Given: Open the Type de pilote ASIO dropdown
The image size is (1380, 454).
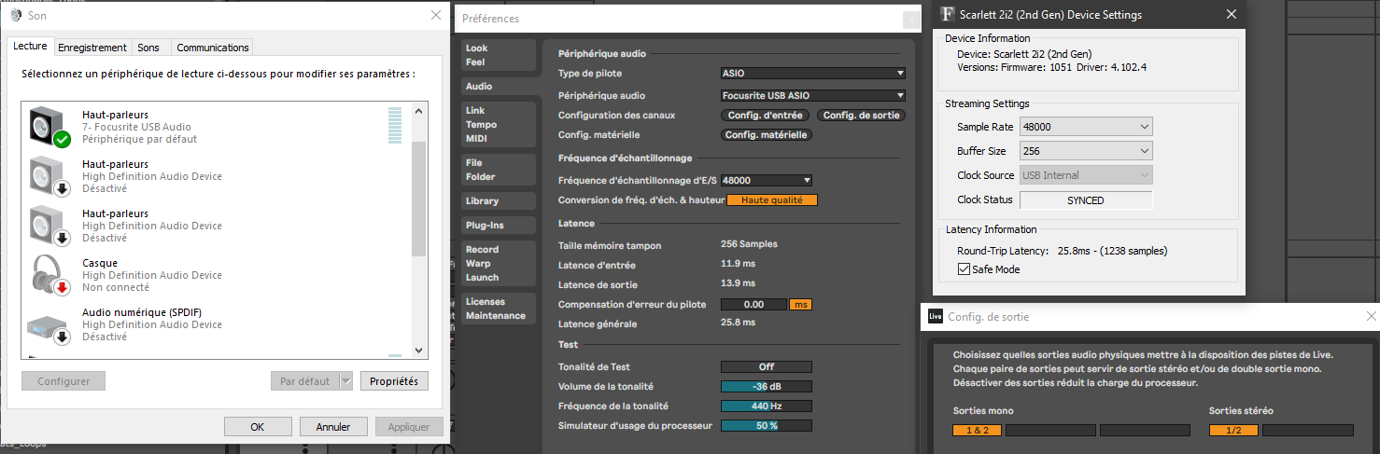Looking at the screenshot, I should click(813, 73).
